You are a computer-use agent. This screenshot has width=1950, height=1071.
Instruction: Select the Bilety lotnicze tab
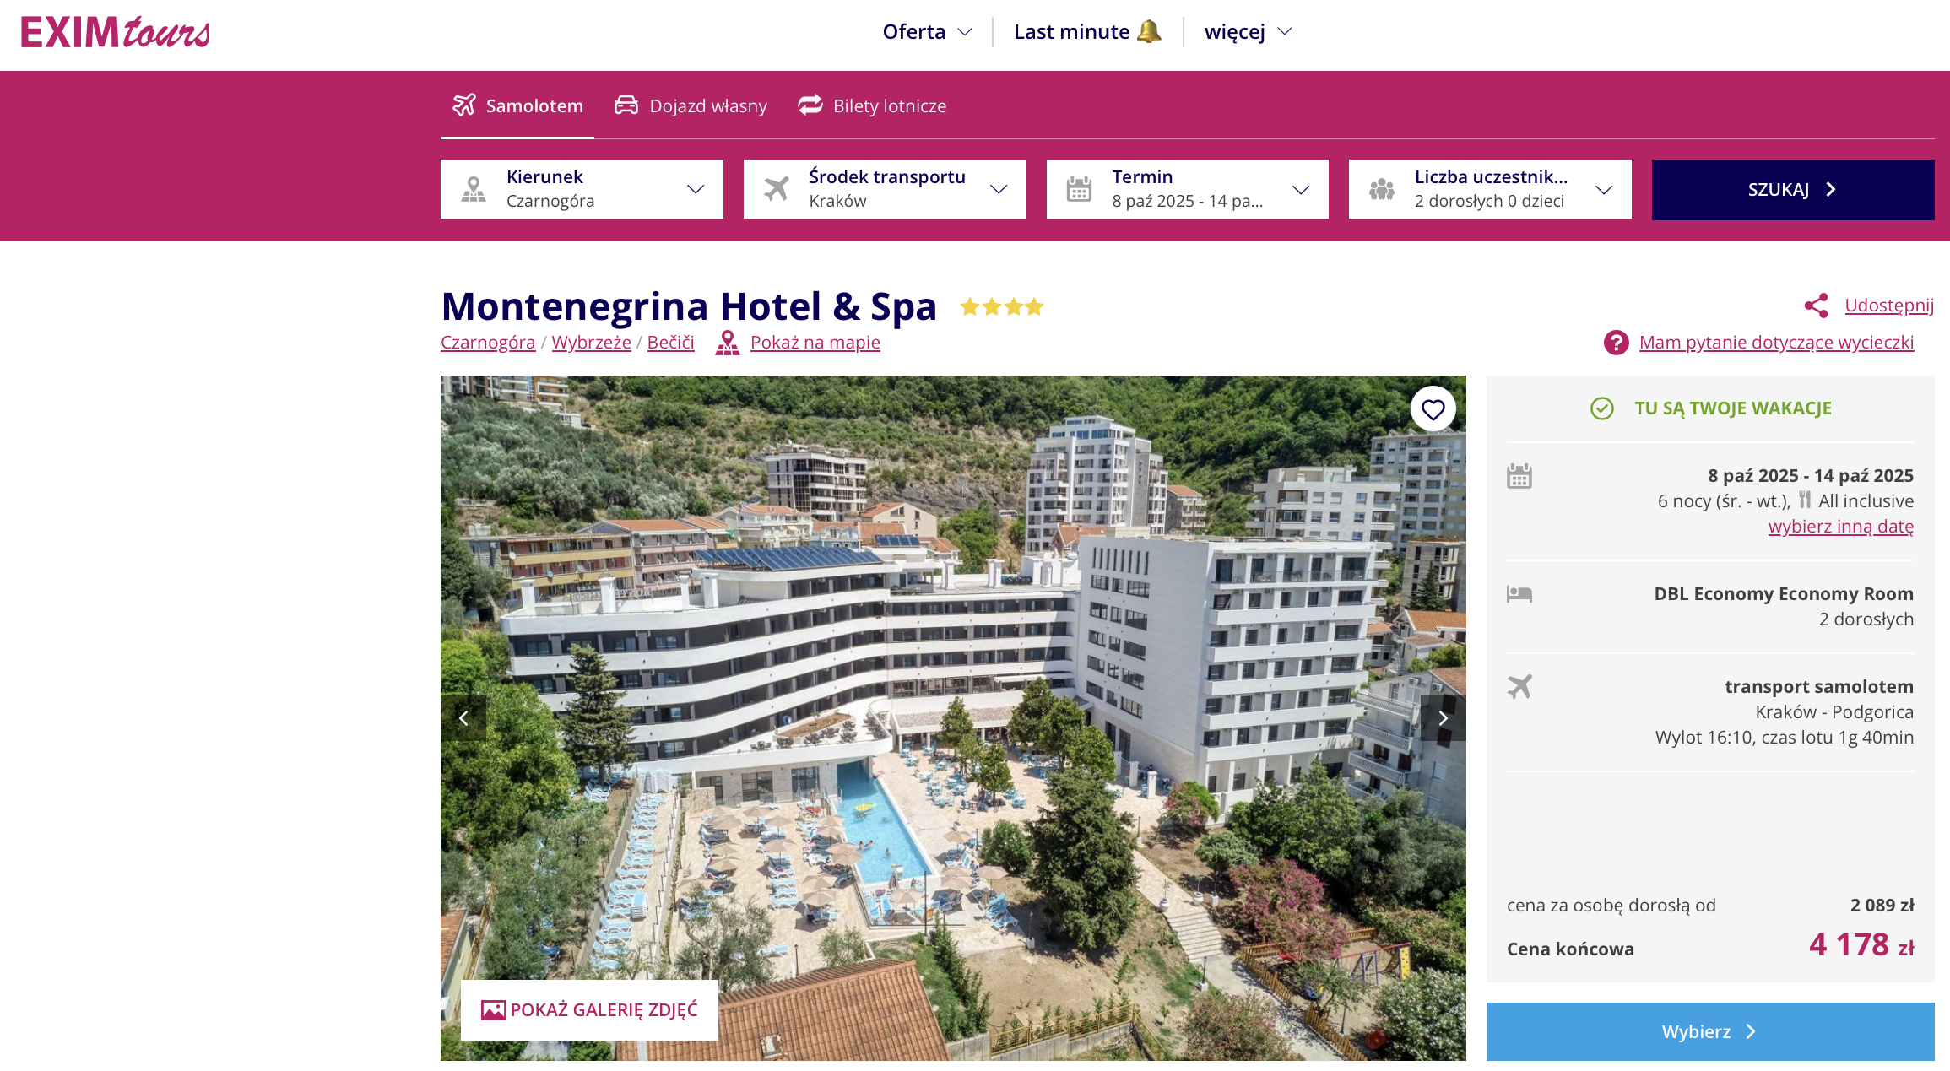pyautogui.click(x=872, y=105)
